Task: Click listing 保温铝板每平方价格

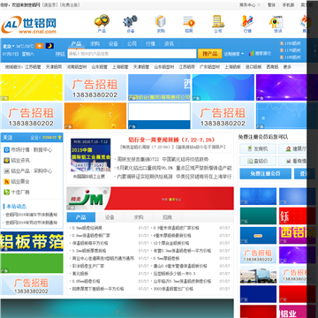Action: point(90,243)
